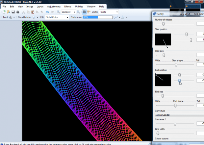Viewport: 204px width, 145px height.
Task: Open the Layers menu
Action: tap(40, 6)
